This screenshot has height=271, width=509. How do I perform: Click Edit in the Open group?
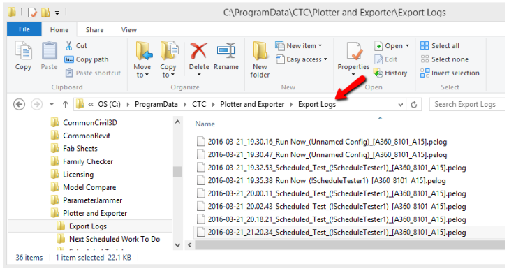point(385,59)
